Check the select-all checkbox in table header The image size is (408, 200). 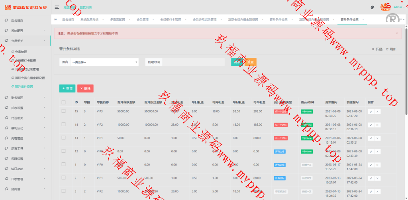63,102
